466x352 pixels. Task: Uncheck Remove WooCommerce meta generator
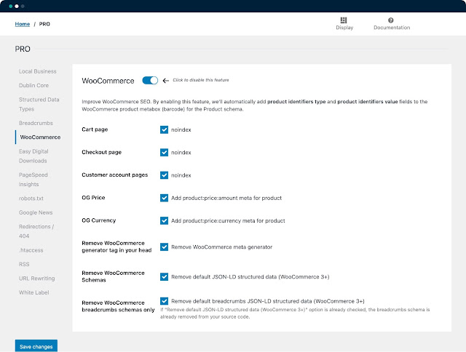[164, 247]
